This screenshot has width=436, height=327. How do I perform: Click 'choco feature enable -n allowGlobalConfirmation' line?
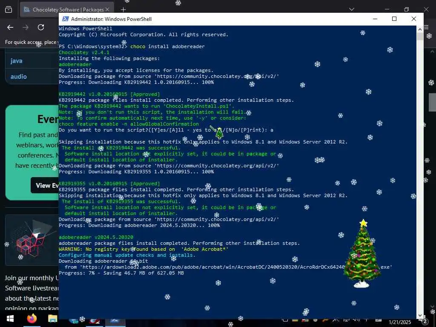pyautogui.click(x=129, y=124)
